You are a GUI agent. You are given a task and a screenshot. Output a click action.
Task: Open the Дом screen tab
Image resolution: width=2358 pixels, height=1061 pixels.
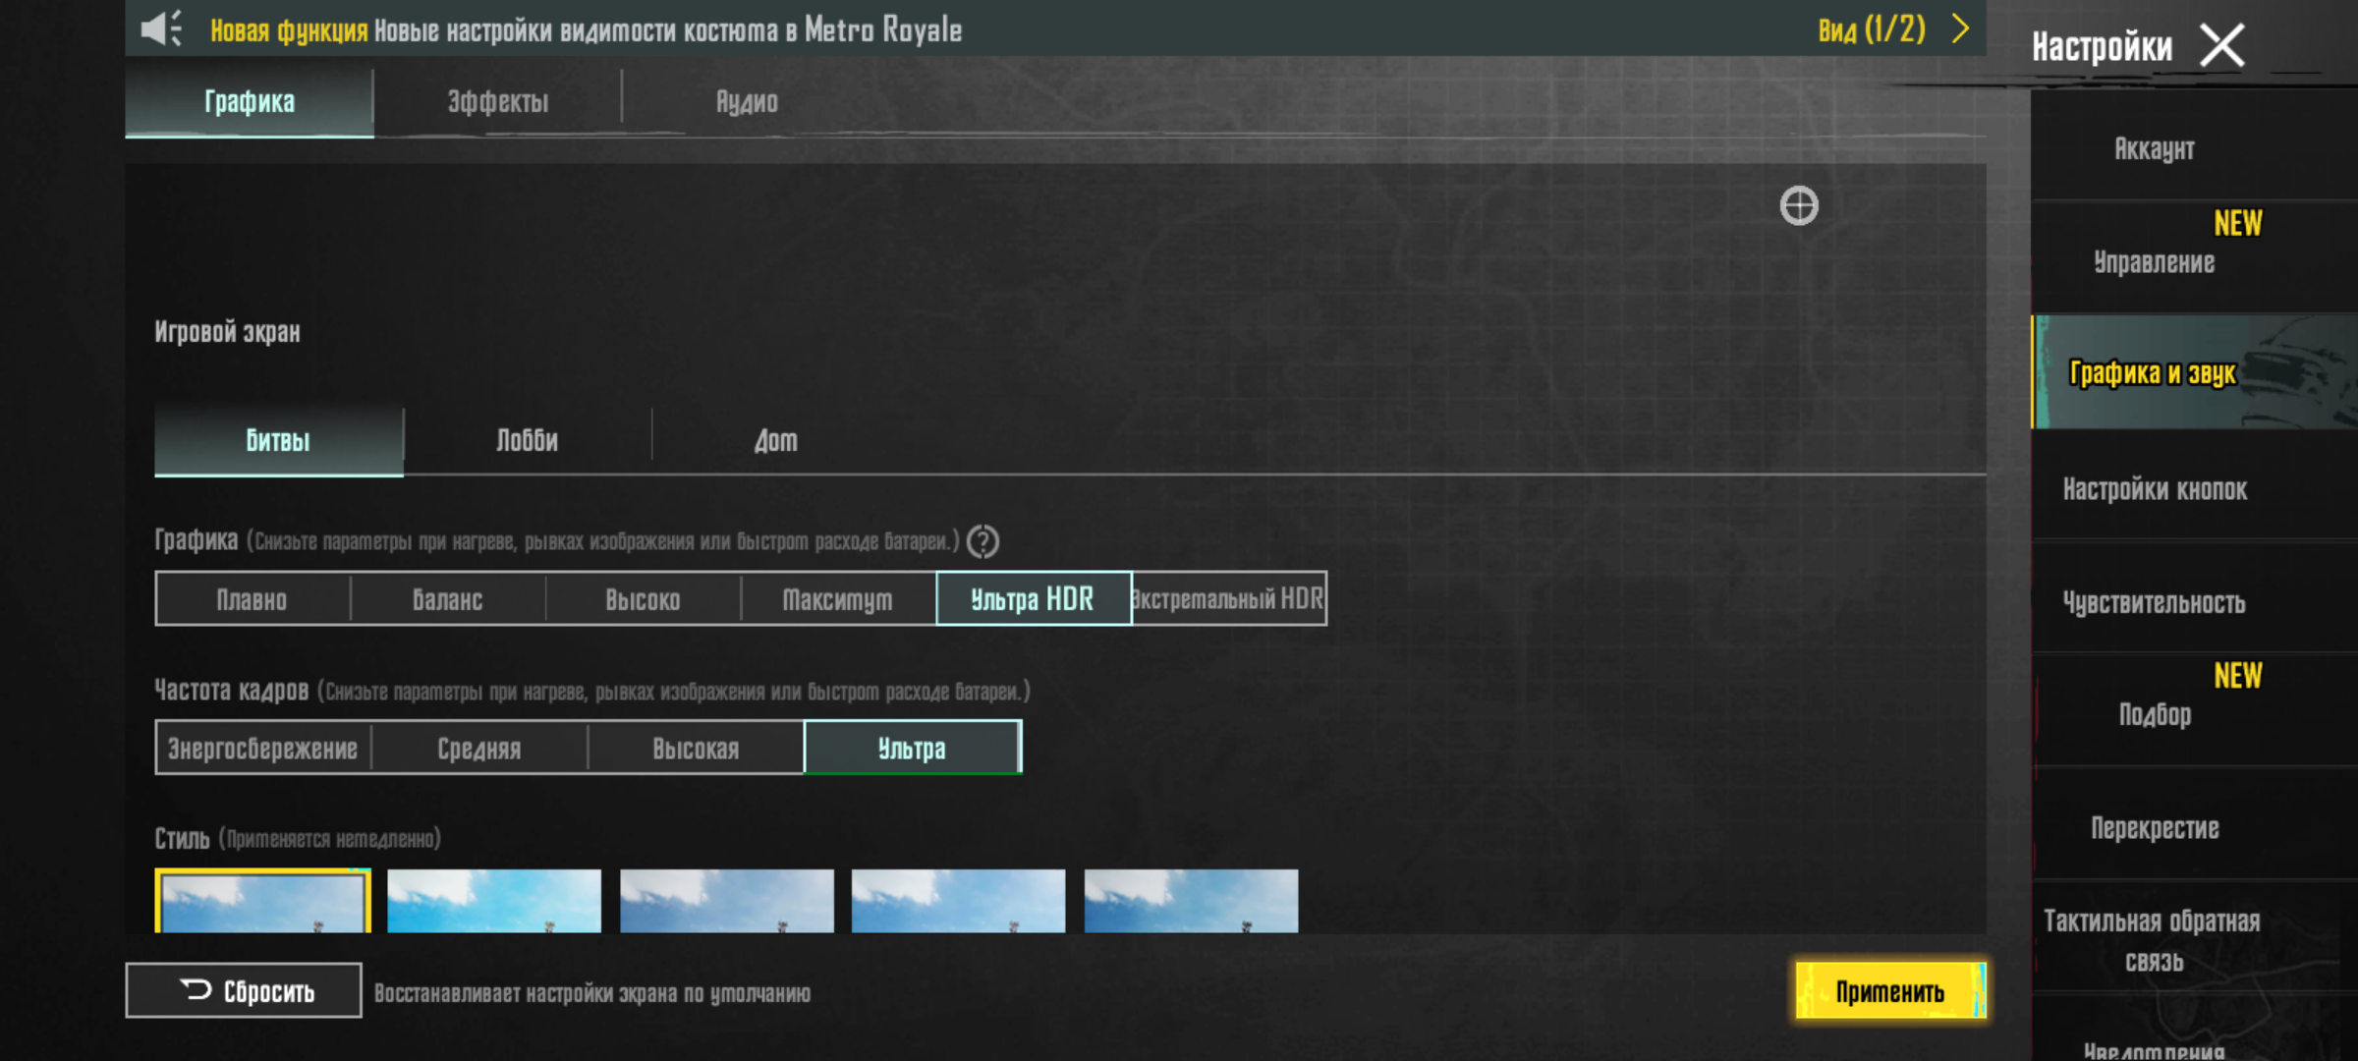(776, 441)
